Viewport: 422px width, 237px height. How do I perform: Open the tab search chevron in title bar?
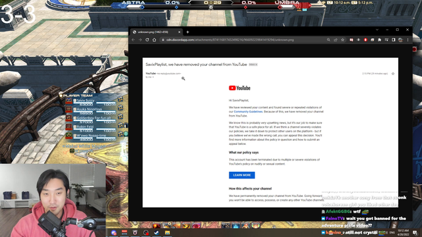pyautogui.click(x=377, y=30)
